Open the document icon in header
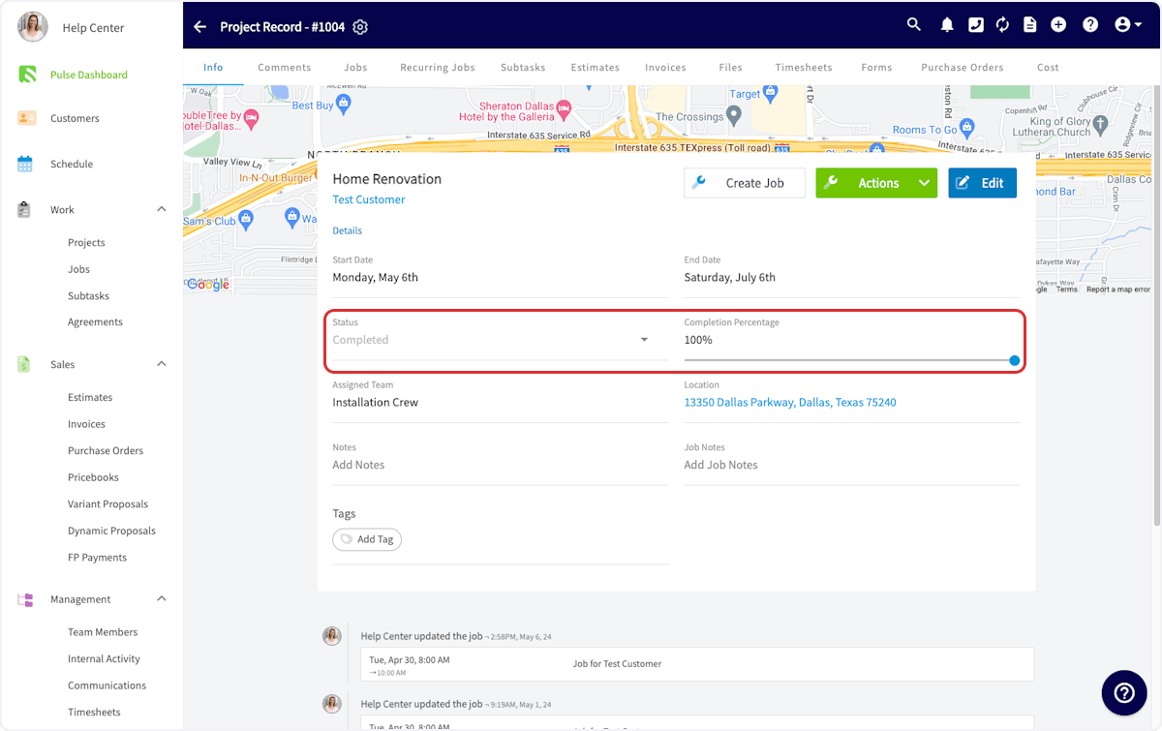Screen dimensions: 1162x731 1029,25
